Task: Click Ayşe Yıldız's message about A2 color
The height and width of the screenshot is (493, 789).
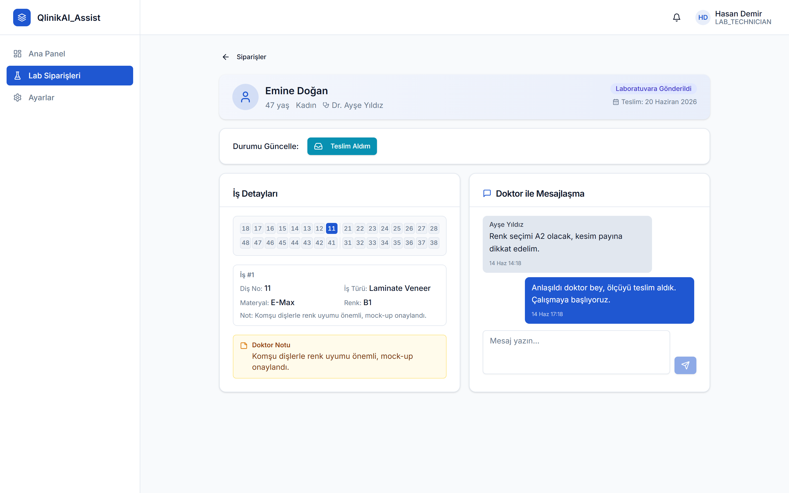Action: click(567, 244)
